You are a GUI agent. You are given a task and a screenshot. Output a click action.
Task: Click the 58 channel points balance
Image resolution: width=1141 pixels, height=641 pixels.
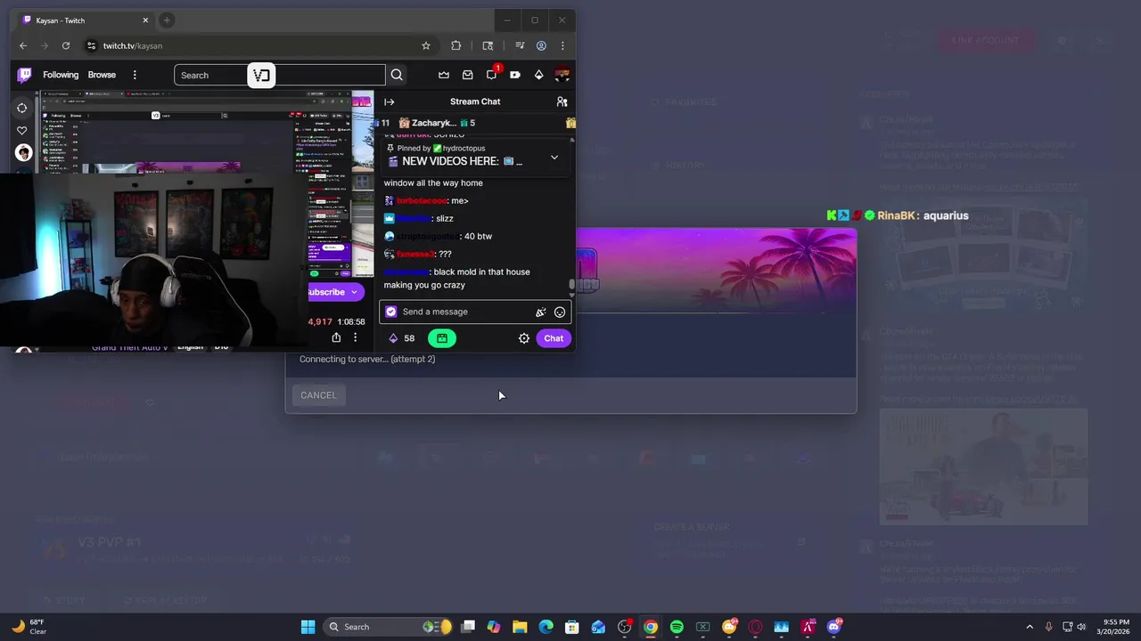tap(401, 338)
